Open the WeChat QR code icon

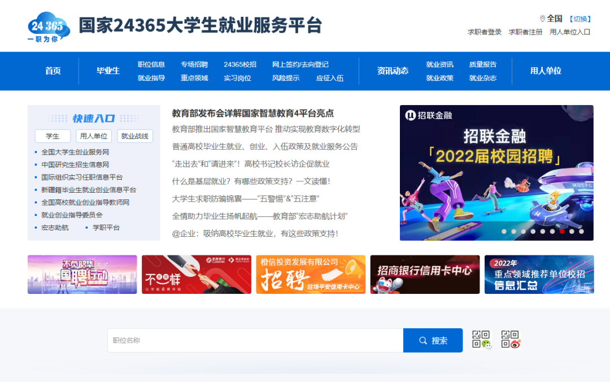coord(481,340)
